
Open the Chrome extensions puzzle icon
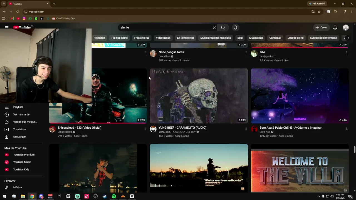tap(335, 12)
